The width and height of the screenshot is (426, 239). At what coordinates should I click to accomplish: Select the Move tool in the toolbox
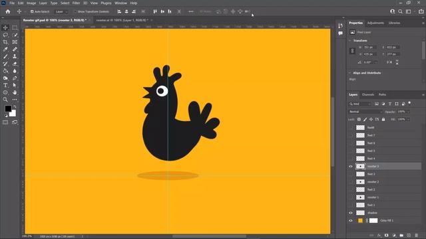tap(5, 28)
